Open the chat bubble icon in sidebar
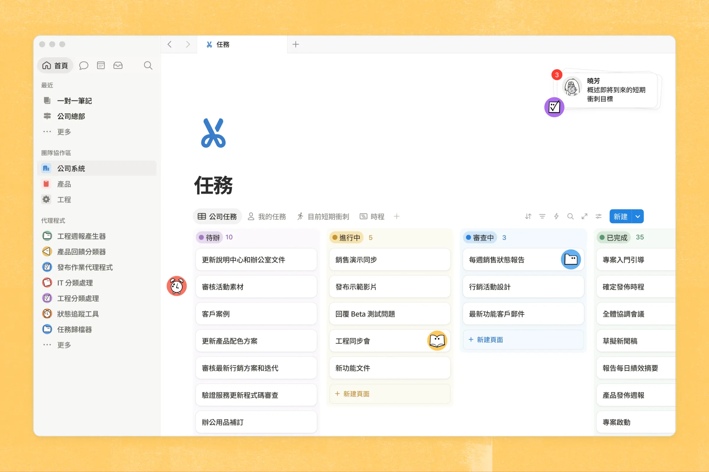The width and height of the screenshot is (709, 472). (x=84, y=65)
